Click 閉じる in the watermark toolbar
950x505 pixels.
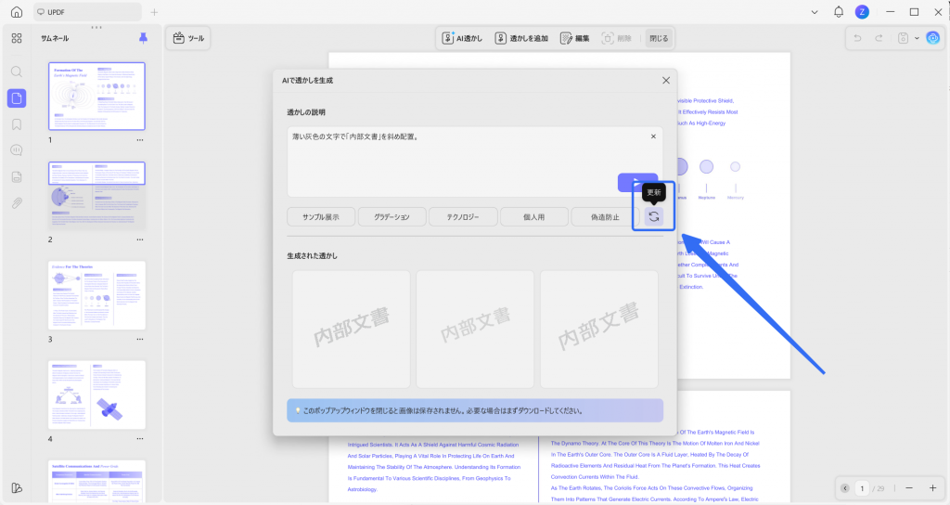pyautogui.click(x=659, y=38)
